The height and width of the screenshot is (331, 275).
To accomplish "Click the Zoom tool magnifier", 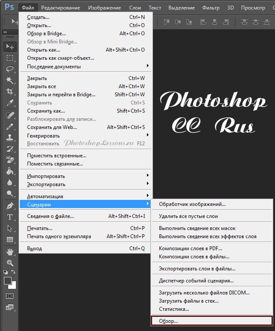I will click(10, 263).
